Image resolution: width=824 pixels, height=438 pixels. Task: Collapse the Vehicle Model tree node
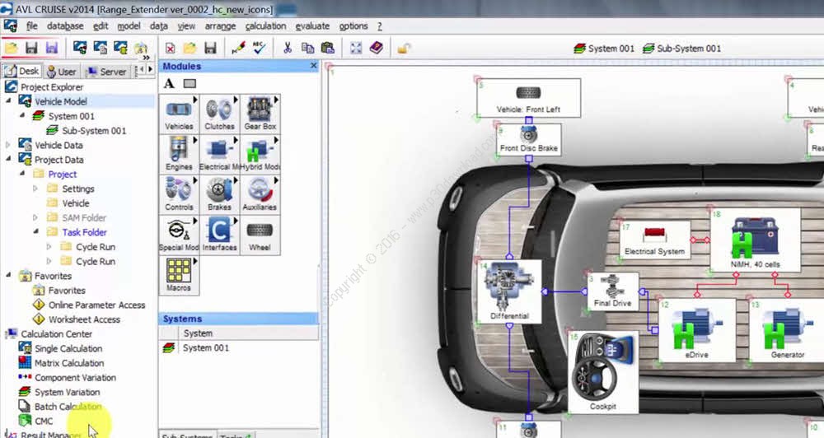(x=8, y=100)
